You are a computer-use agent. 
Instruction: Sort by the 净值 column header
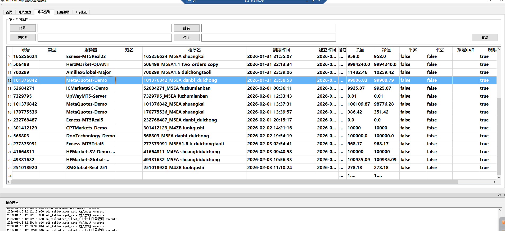point(386,50)
